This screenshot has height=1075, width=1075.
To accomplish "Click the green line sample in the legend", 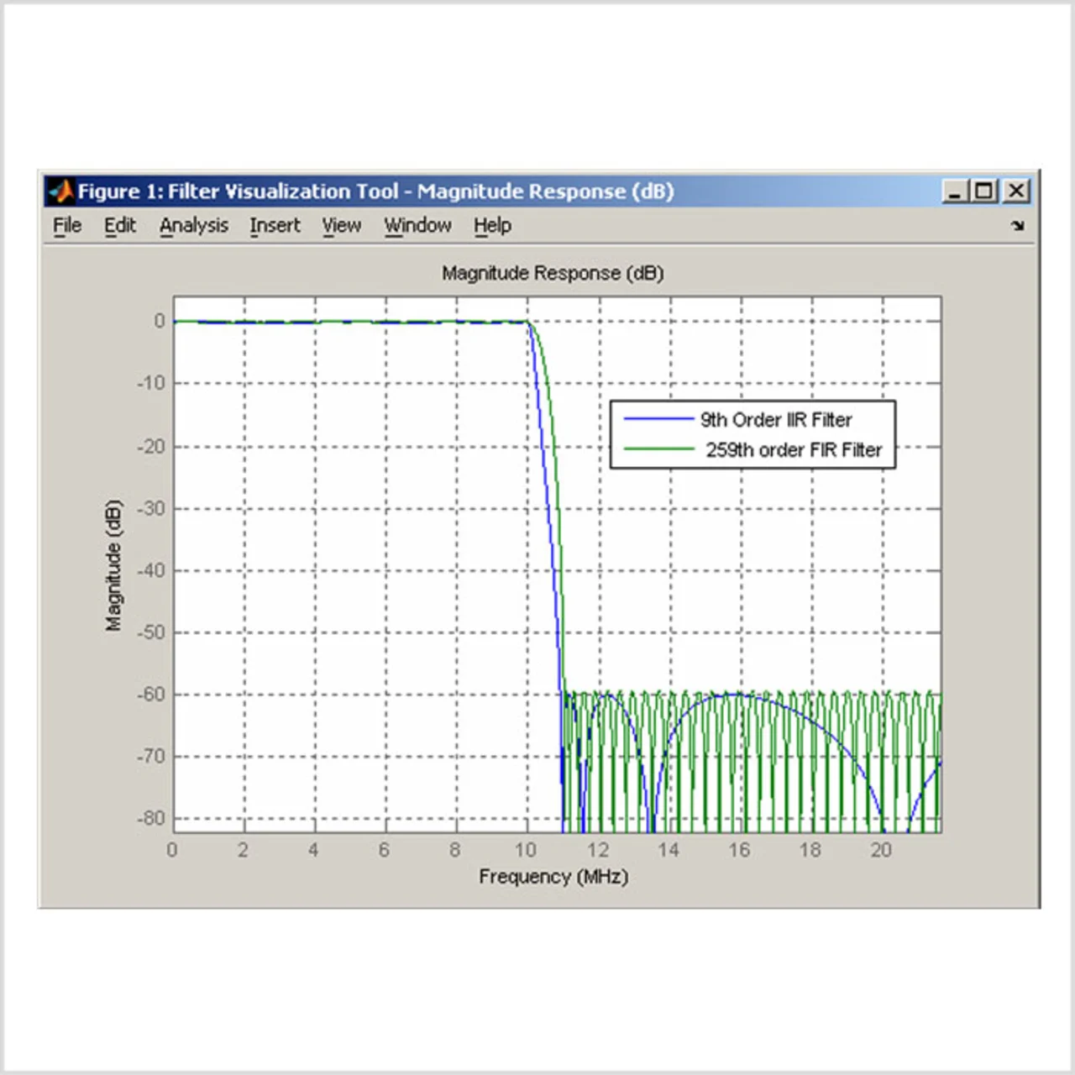I will click(658, 449).
